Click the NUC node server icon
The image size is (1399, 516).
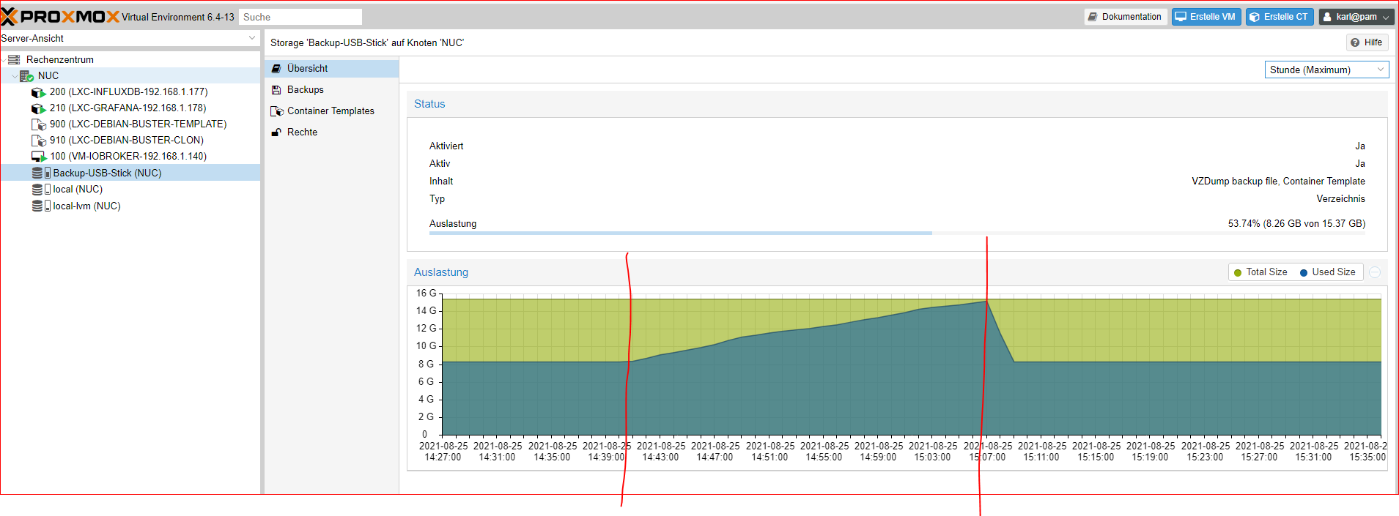tap(26, 75)
